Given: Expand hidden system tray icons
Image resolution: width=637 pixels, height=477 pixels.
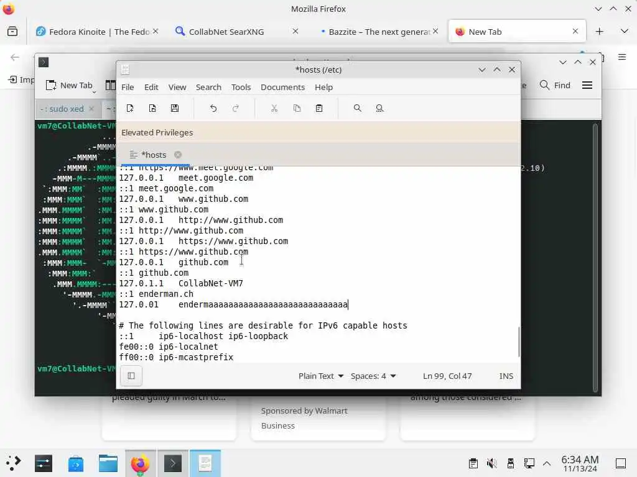Looking at the screenshot, I should [547, 463].
